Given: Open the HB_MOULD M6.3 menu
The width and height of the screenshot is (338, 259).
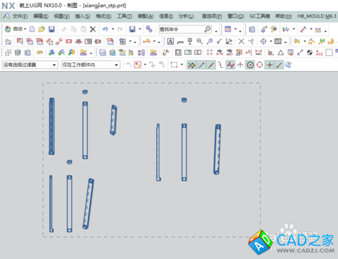Looking at the screenshot, I should pyautogui.click(x=316, y=16).
